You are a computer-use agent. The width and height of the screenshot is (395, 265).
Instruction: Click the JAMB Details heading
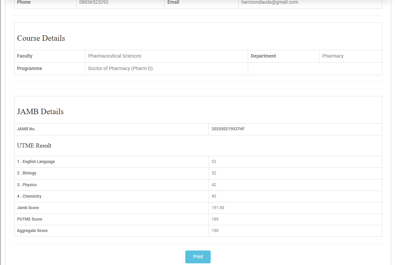(x=41, y=112)
